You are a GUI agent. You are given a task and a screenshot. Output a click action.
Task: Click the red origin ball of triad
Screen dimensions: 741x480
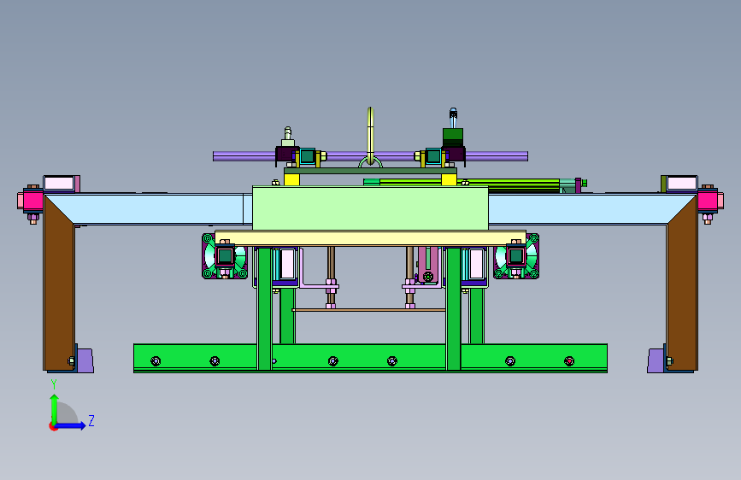pyautogui.click(x=53, y=426)
